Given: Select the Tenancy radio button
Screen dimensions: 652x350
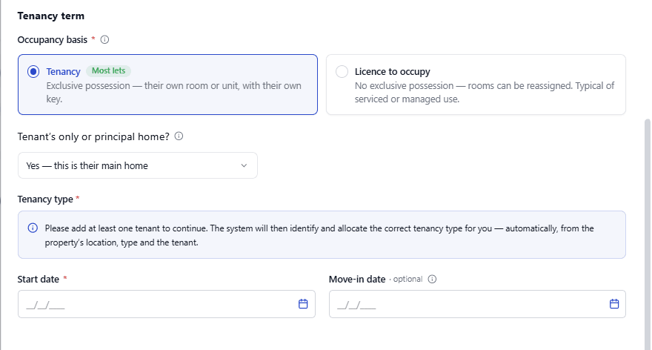Looking at the screenshot, I should (x=33, y=72).
